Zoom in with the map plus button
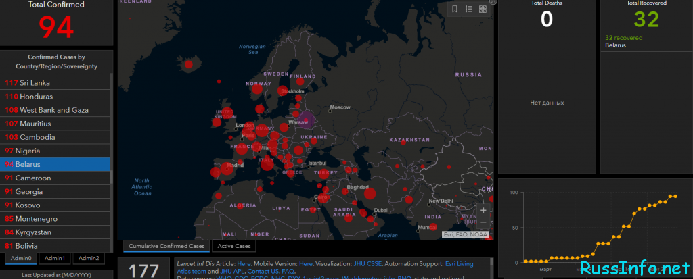 (x=483, y=210)
